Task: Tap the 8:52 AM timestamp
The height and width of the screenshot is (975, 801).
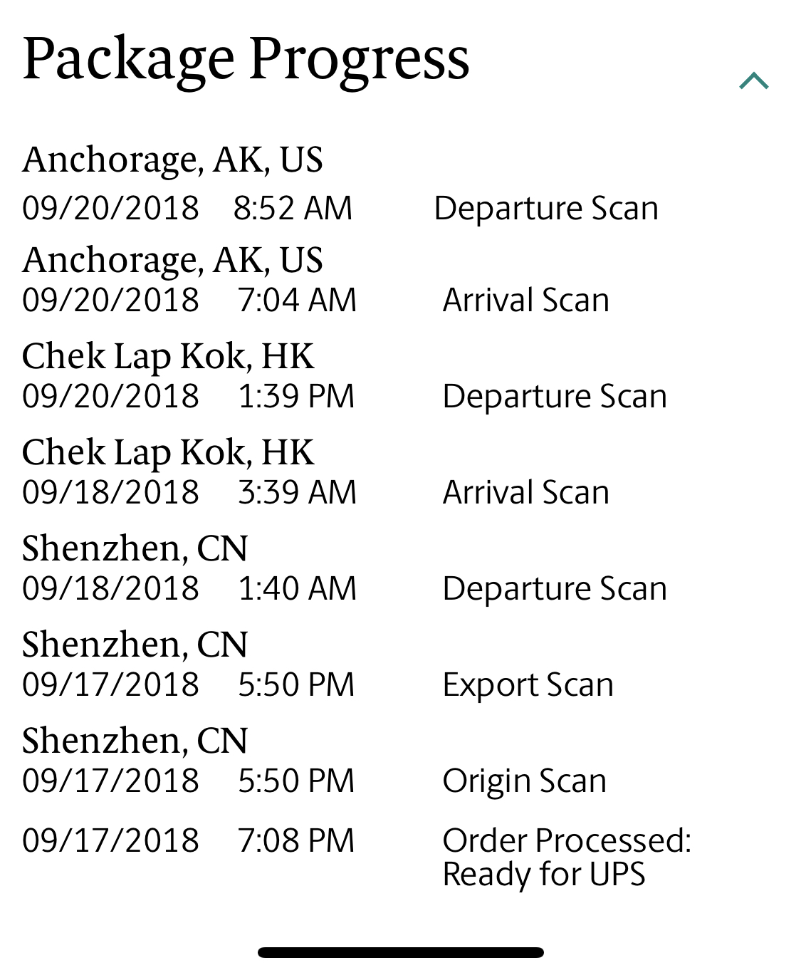Action: [293, 209]
